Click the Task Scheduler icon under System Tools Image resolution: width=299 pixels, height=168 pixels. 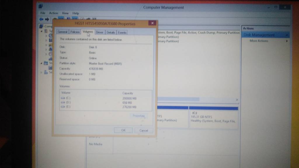(51, 35)
